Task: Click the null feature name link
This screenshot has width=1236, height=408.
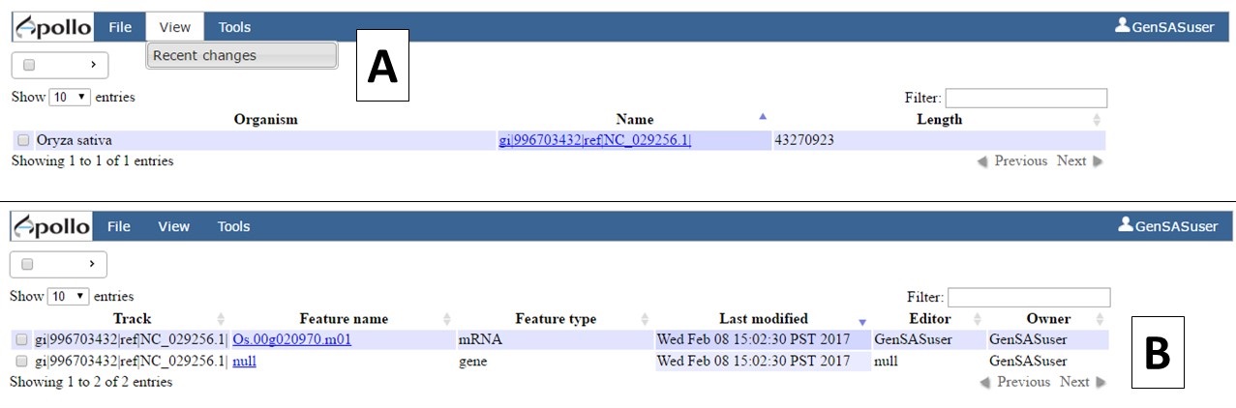Action: (244, 362)
